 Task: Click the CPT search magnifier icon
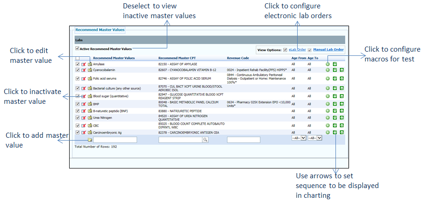click(x=205, y=140)
